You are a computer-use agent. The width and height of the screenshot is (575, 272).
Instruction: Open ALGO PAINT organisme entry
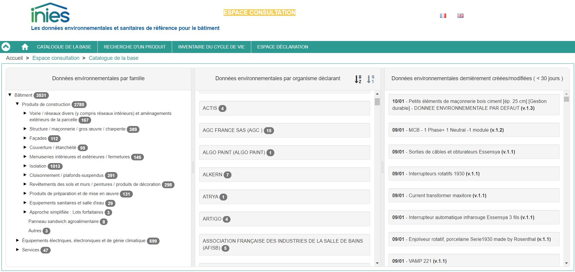285,152
